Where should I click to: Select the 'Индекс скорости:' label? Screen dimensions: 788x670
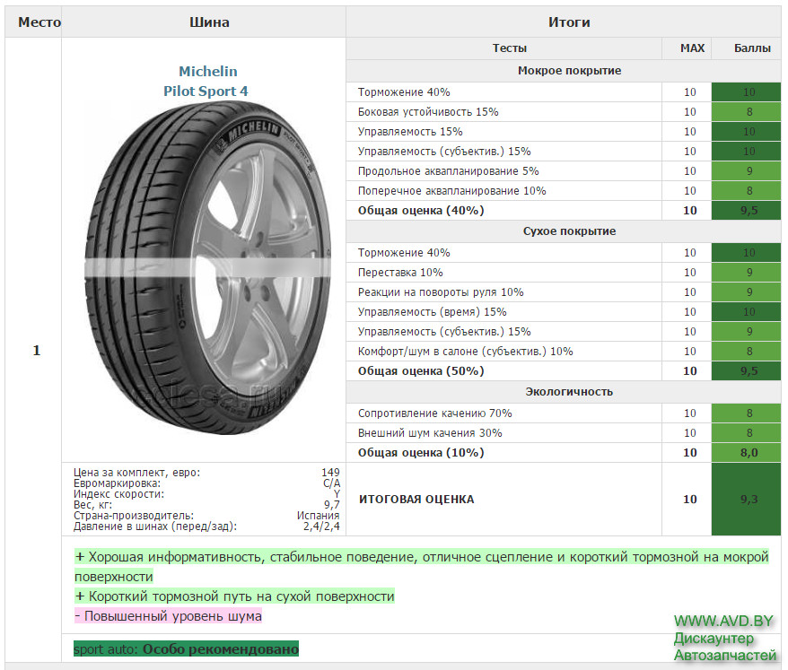coord(118,494)
